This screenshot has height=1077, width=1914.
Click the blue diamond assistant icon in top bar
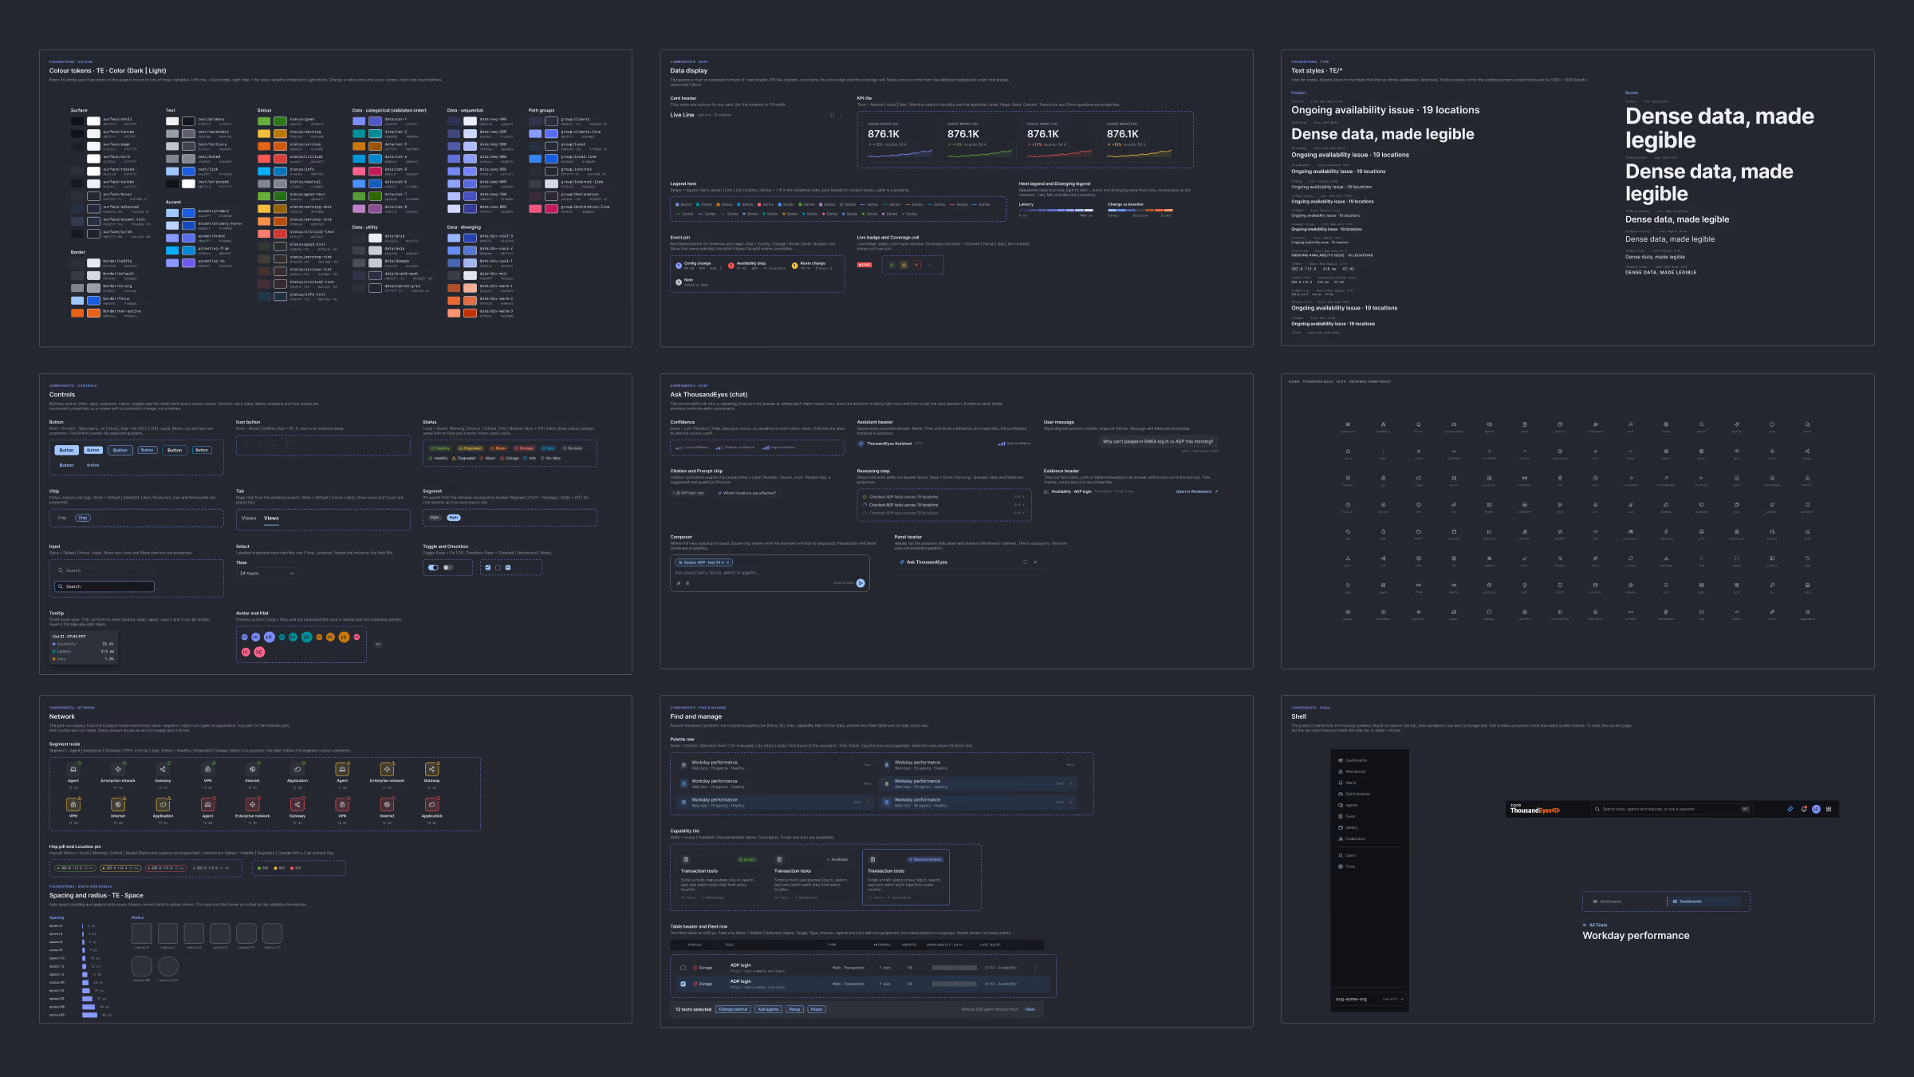tap(1790, 809)
